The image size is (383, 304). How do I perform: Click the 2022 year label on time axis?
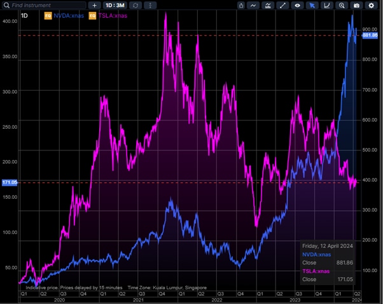click(x=217, y=300)
